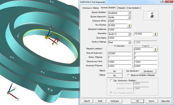Click the machining preview image thumbnail
This screenshot has width=174, height=105.
[151, 16]
